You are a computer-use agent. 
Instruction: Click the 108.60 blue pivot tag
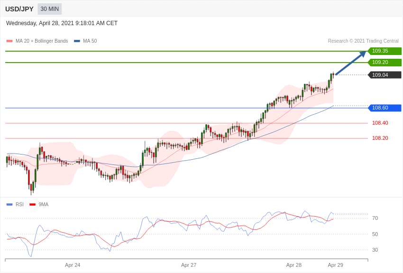tap(385, 108)
